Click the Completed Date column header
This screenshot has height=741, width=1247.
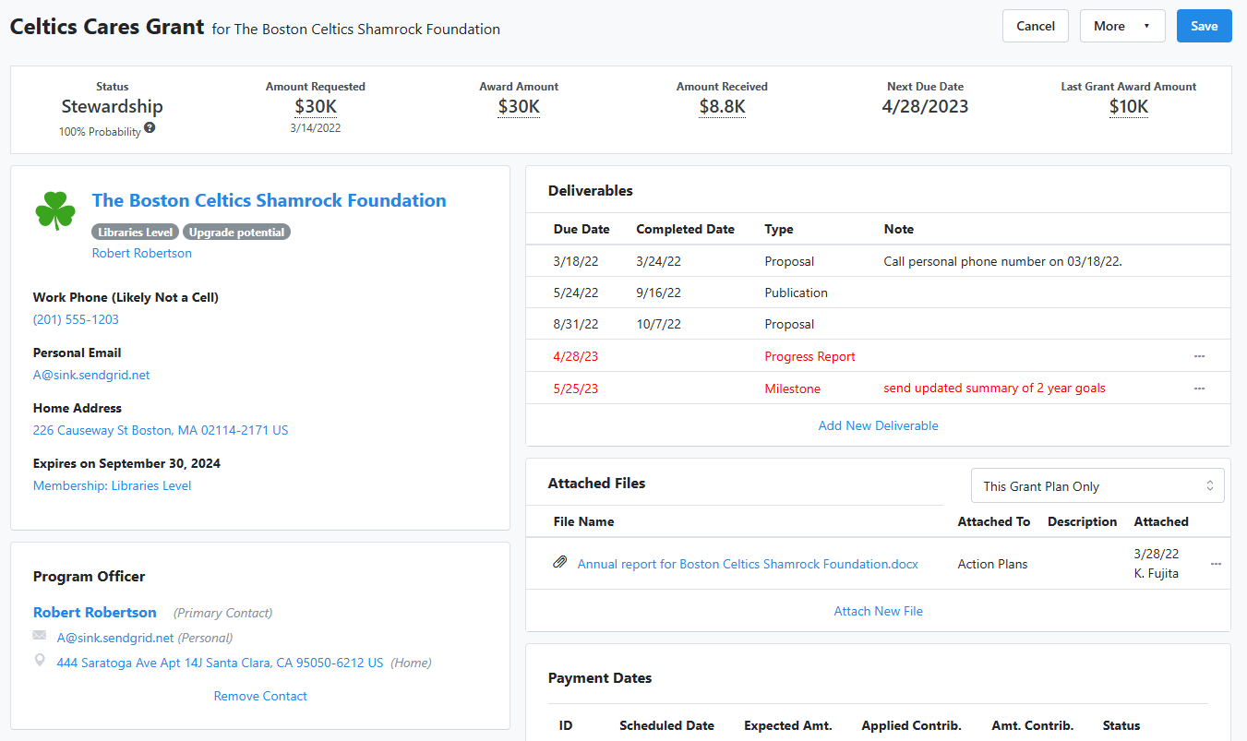point(685,229)
